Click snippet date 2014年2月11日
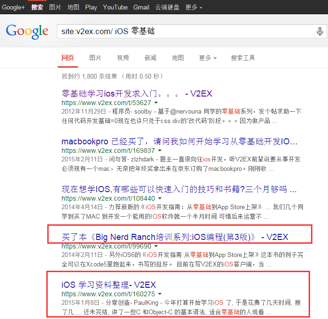Viewport: 328px width, 319px height. (82, 255)
